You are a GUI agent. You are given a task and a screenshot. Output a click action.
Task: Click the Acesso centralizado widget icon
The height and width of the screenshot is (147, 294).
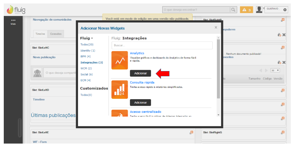pos(119,113)
